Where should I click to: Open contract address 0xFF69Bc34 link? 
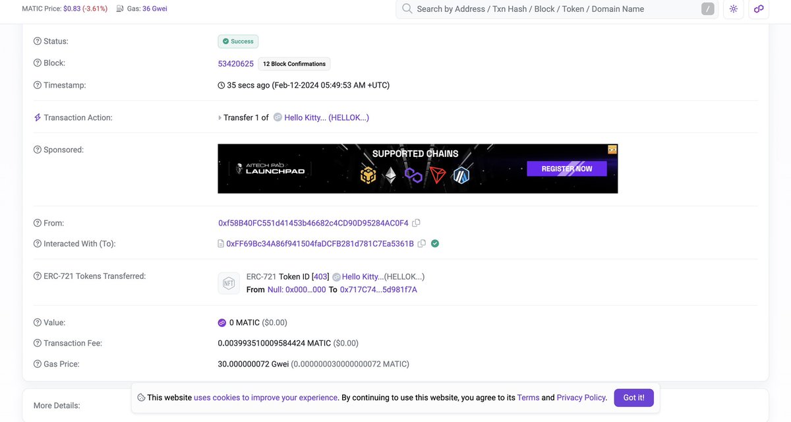click(x=320, y=243)
